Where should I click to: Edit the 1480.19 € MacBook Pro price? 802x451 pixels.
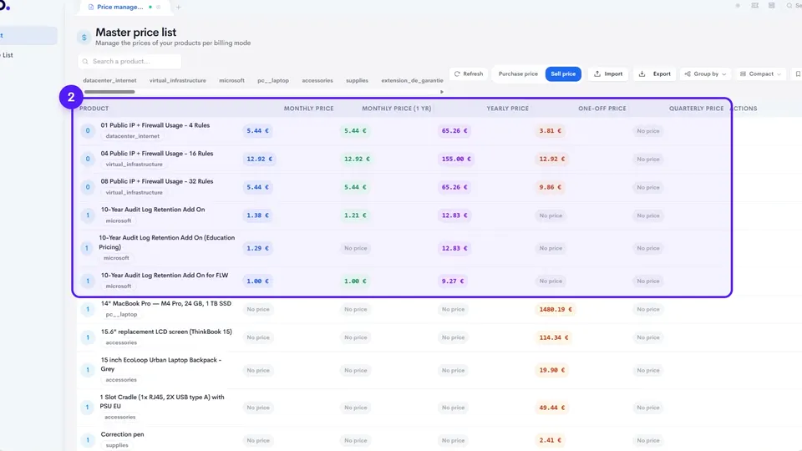point(556,309)
